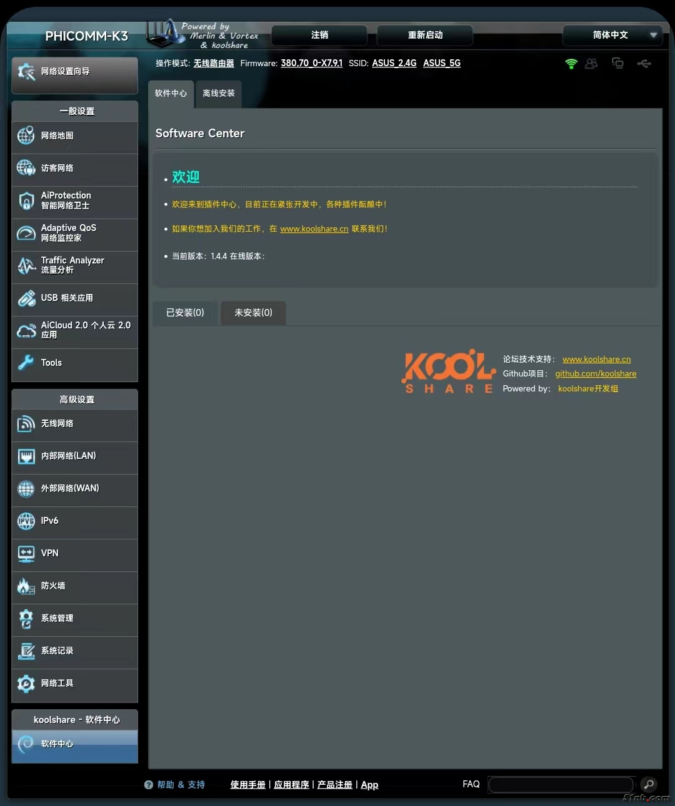Image resolution: width=675 pixels, height=806 pixels.
Task: Open the IPv6 globe icon
Action: 26,521
